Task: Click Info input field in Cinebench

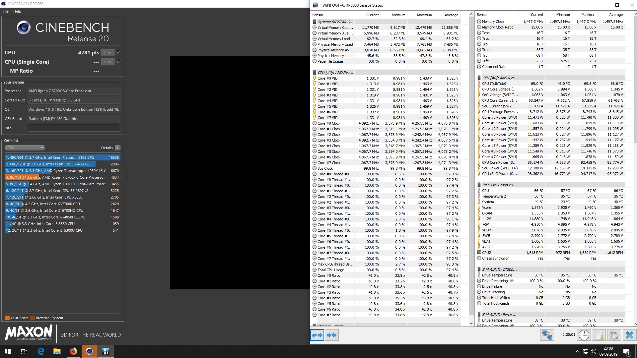Action: [74, 128]
